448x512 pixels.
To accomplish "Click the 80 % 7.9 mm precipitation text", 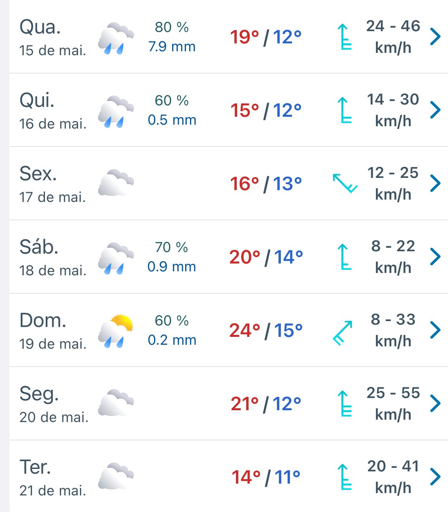I will coord(172,37).
